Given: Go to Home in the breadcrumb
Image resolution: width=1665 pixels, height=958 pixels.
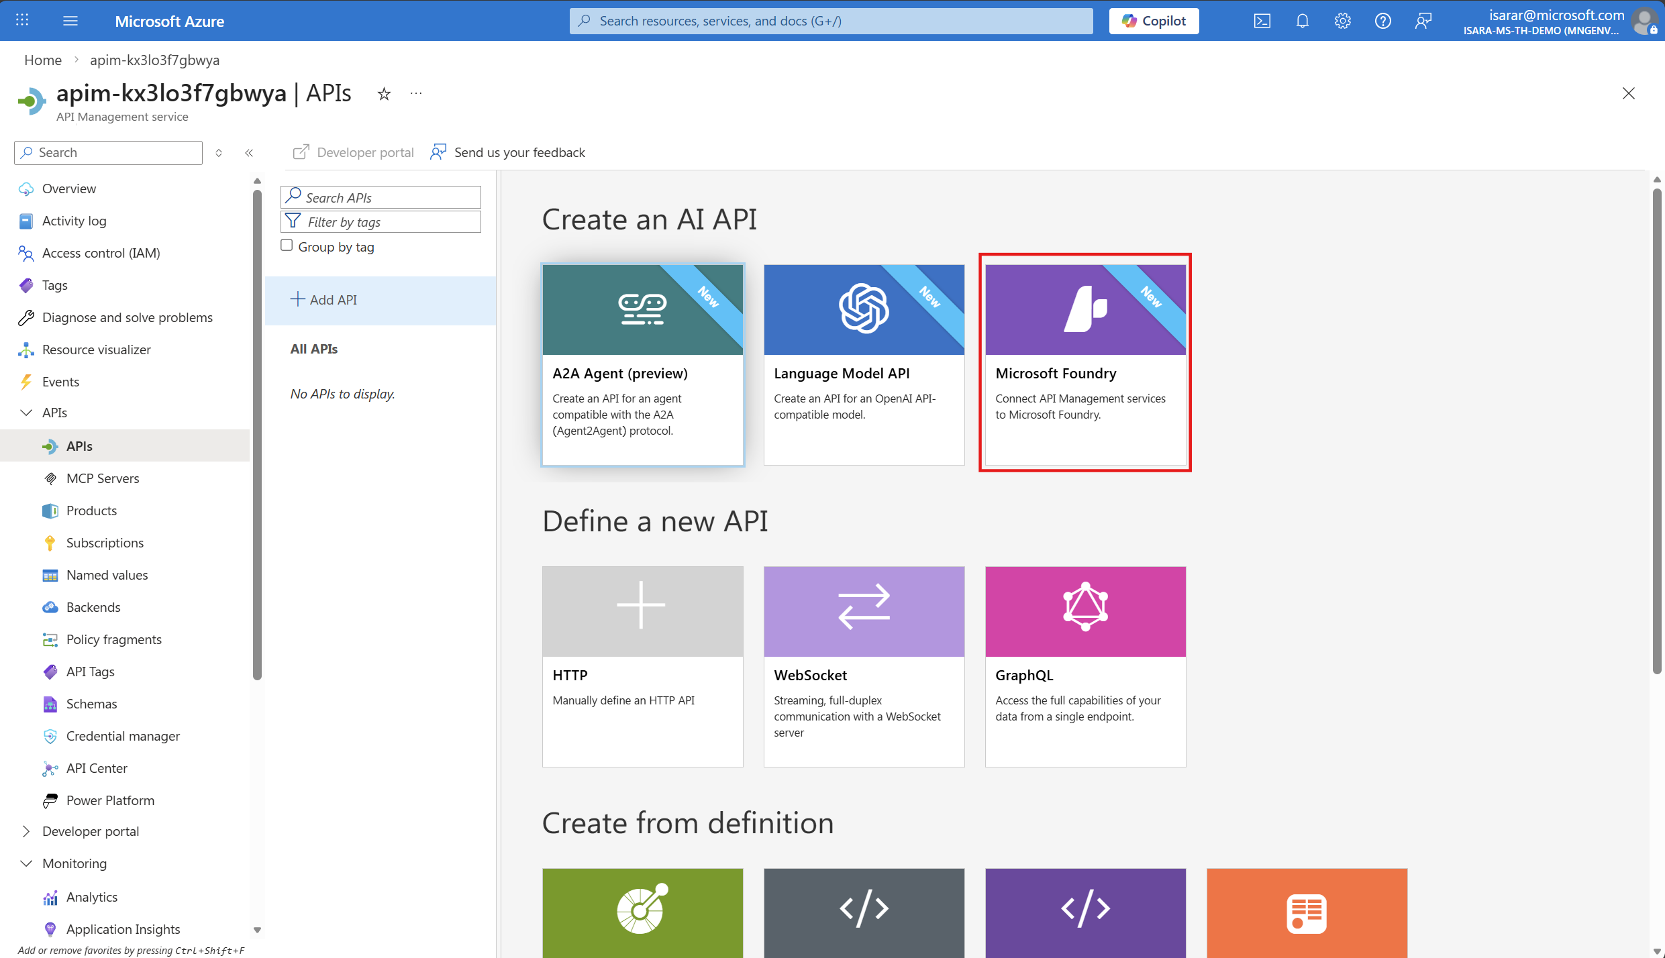Looking at the screenshot, I should [43, 60].
